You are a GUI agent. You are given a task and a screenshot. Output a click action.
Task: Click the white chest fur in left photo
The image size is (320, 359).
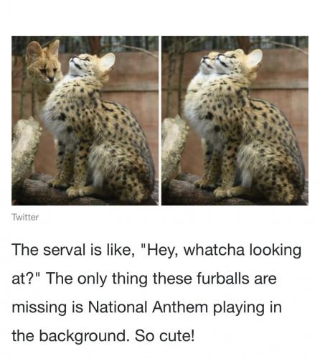point(52,117)
